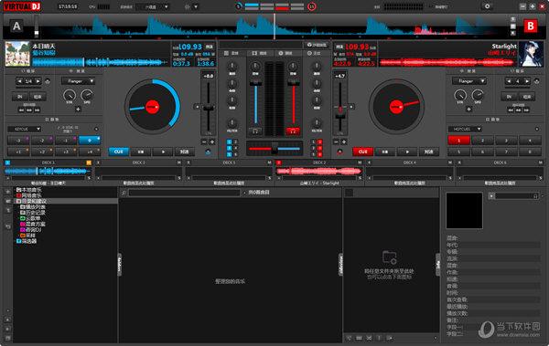
Task: Click the sideview folder-add icon
Action: click(x=389, y=257)
